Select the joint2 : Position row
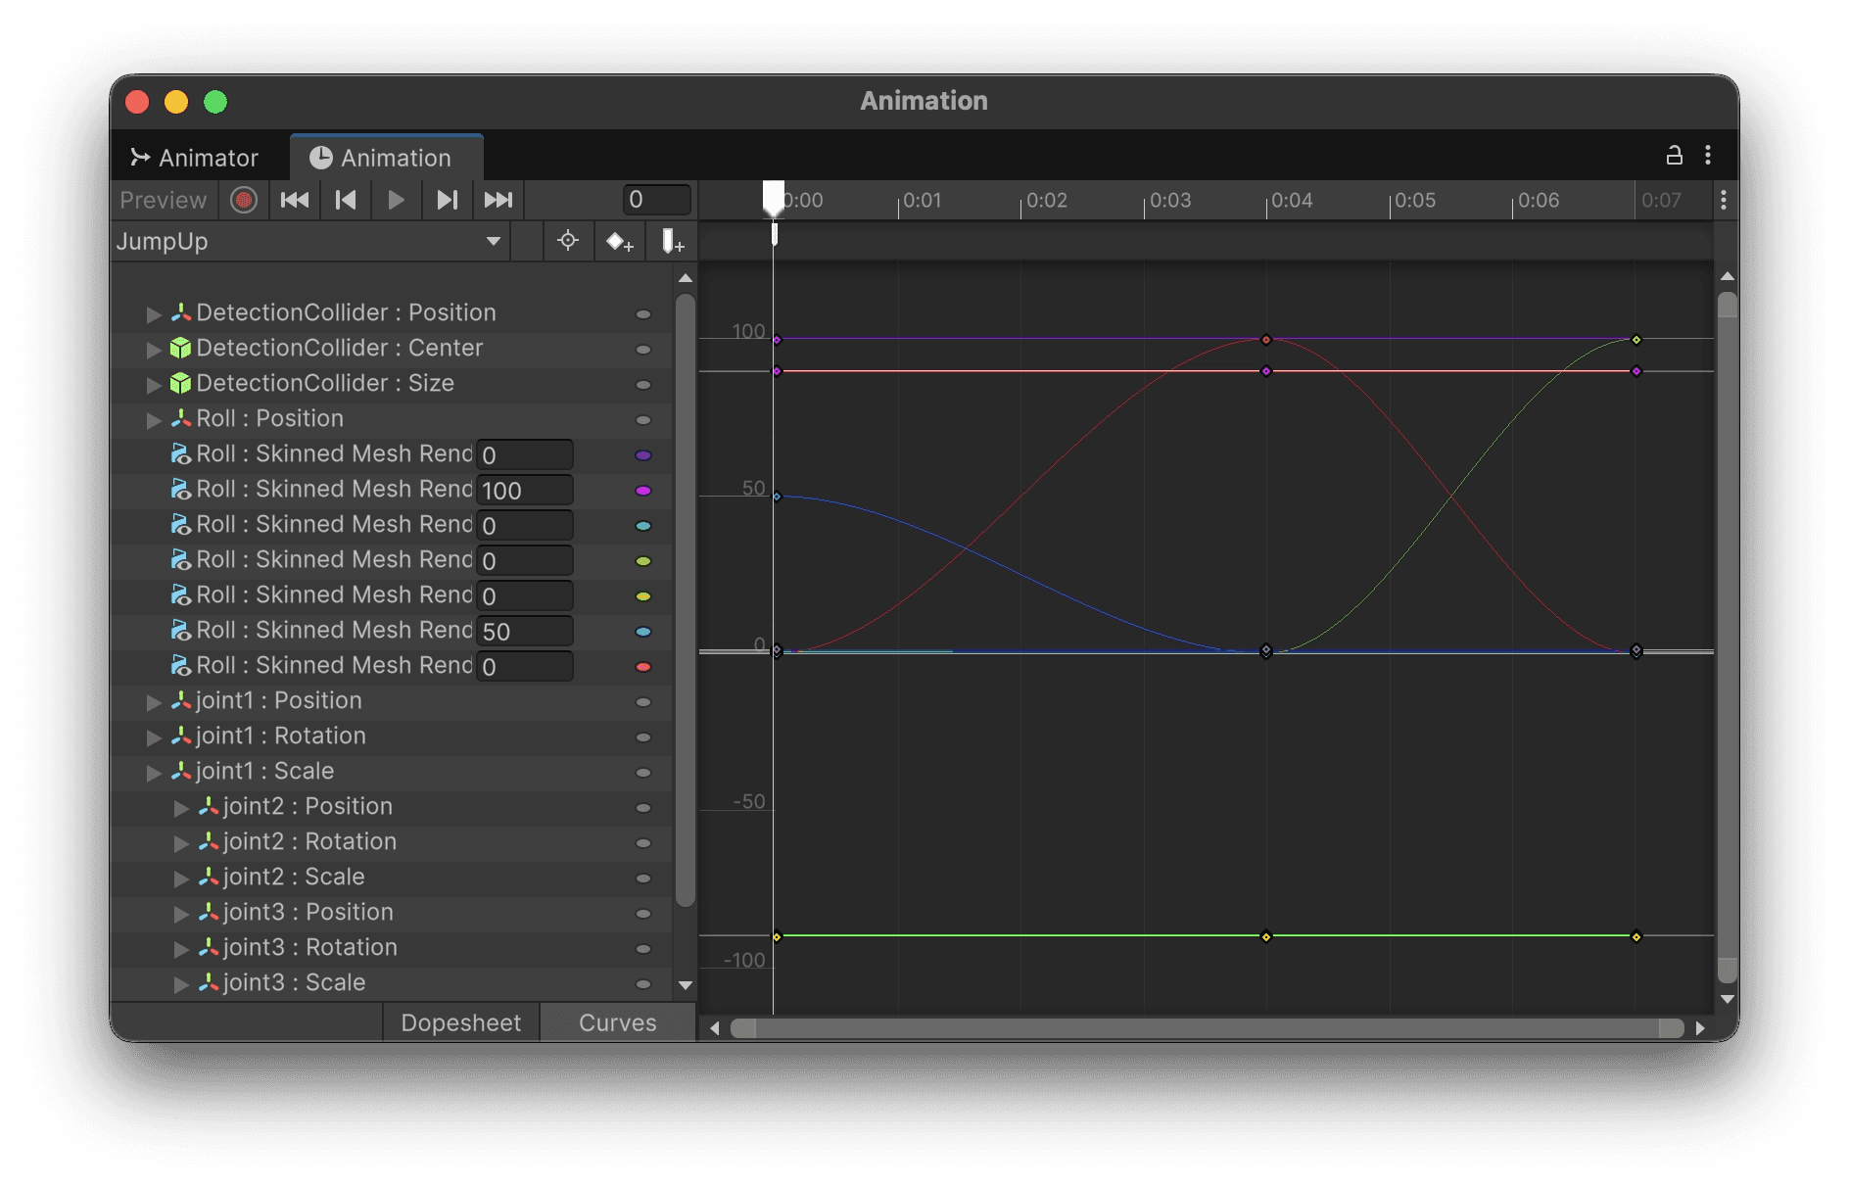 392,807
